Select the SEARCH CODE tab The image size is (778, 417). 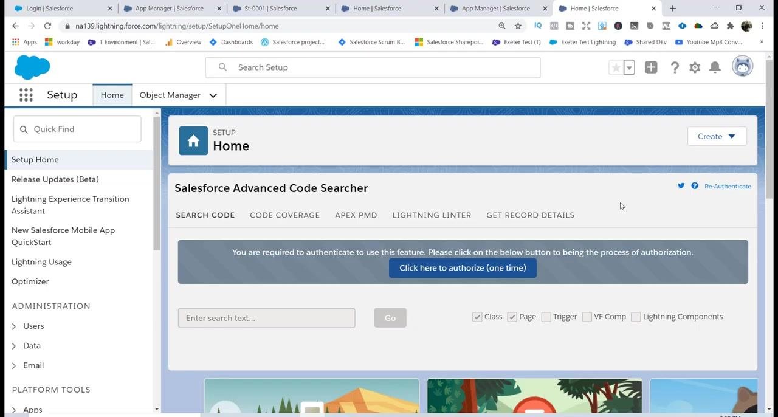tap(205, 215)
